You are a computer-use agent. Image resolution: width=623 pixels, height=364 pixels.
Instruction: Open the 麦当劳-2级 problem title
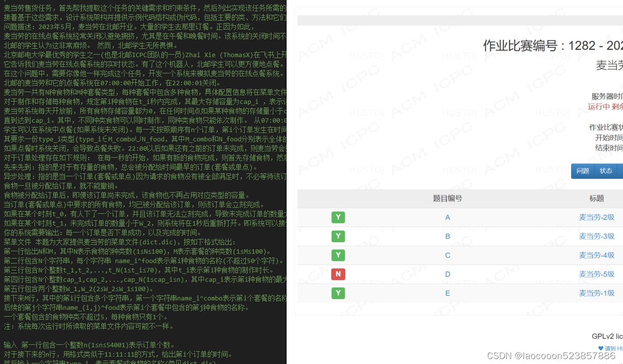596,217
